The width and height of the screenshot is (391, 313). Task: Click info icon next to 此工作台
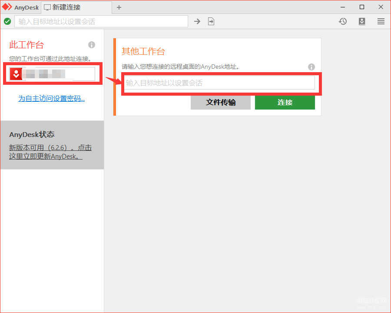point(92,45)
